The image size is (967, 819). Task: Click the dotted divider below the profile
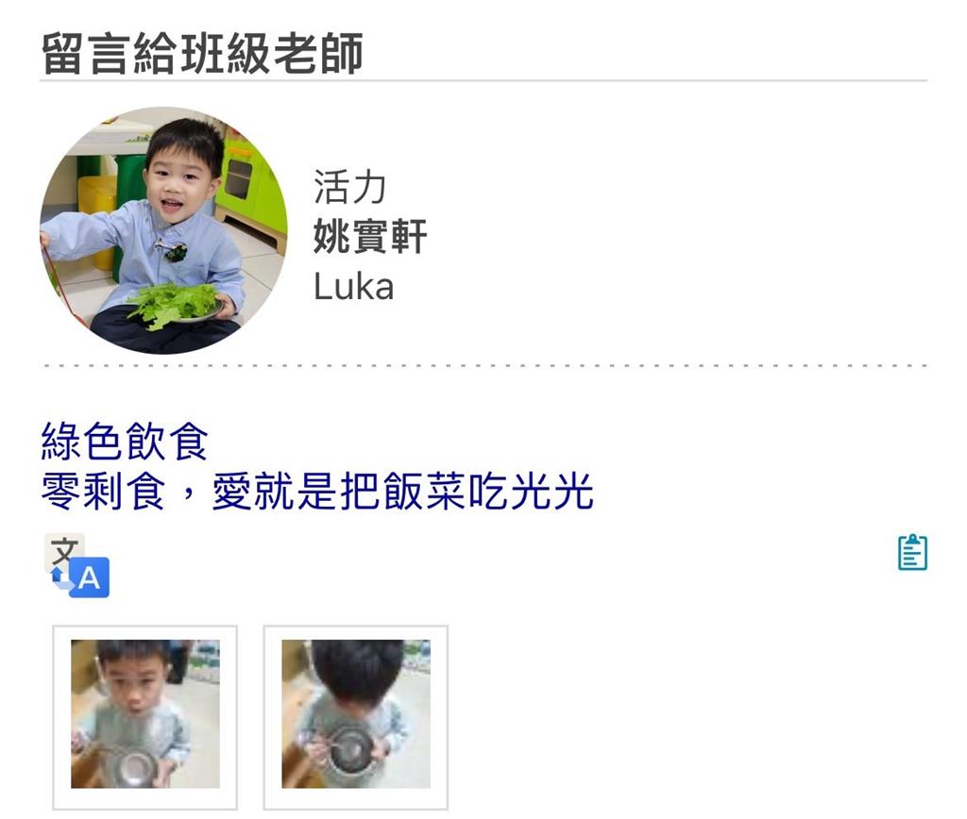point(484,365)
